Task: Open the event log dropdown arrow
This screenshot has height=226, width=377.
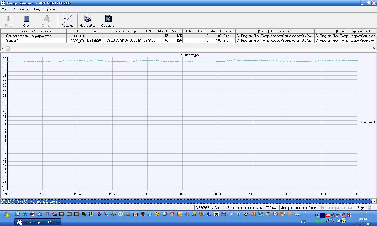Action: (x=374, y=202)
